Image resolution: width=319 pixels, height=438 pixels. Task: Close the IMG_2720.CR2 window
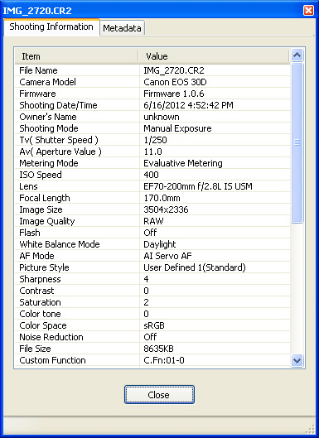point(308,10)
